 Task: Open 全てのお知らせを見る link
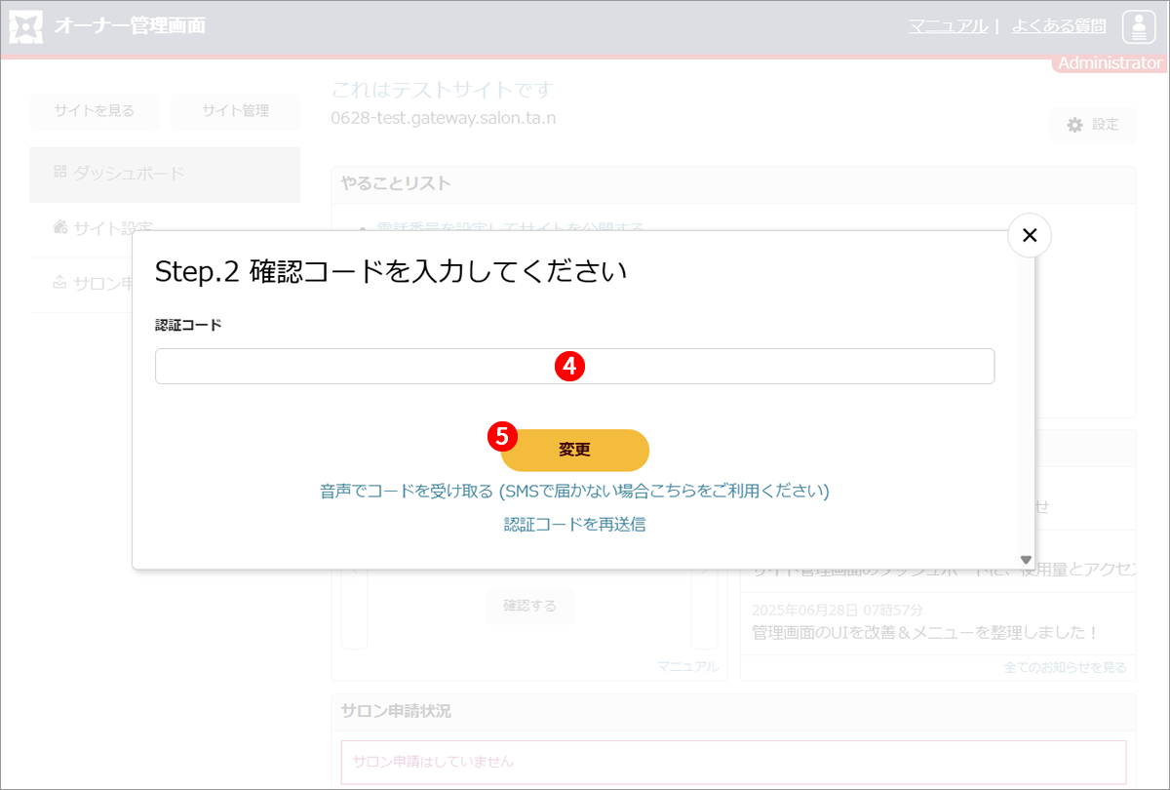point(1065,668)
